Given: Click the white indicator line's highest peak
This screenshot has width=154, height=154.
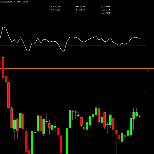Looking at the screenshot, I should [3, 27].
